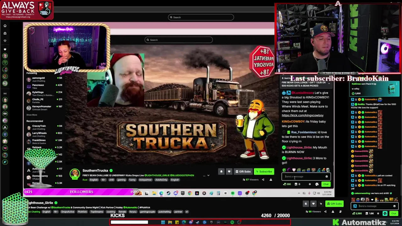Open Microsoft Edge on the outer taskbar

tap(184, 222)
